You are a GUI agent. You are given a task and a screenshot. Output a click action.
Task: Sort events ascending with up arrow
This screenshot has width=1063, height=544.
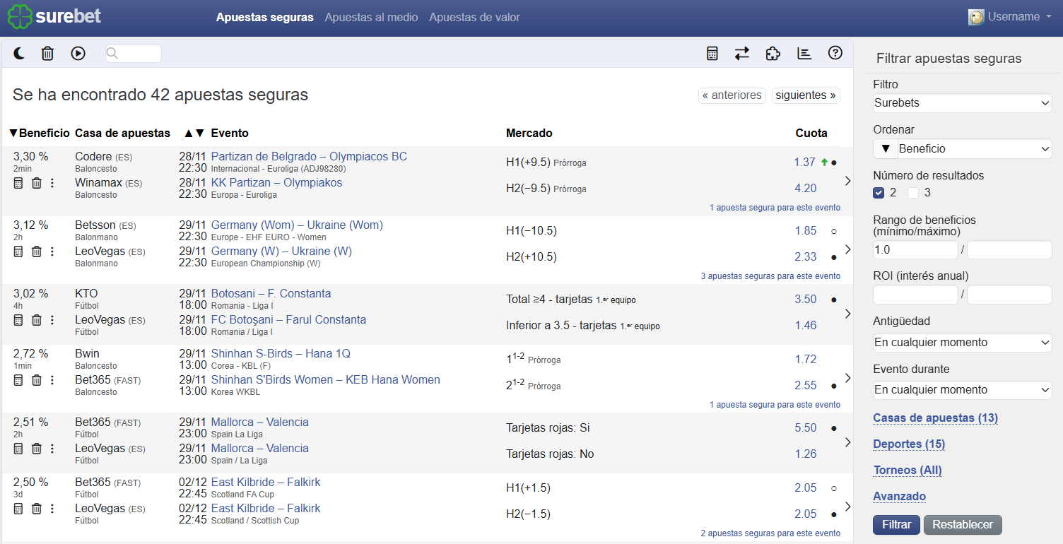point(188,133)
